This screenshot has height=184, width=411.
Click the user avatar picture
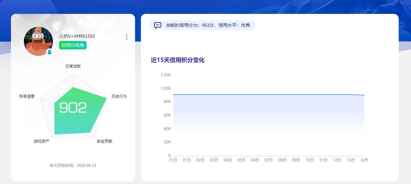pos(38,41)
